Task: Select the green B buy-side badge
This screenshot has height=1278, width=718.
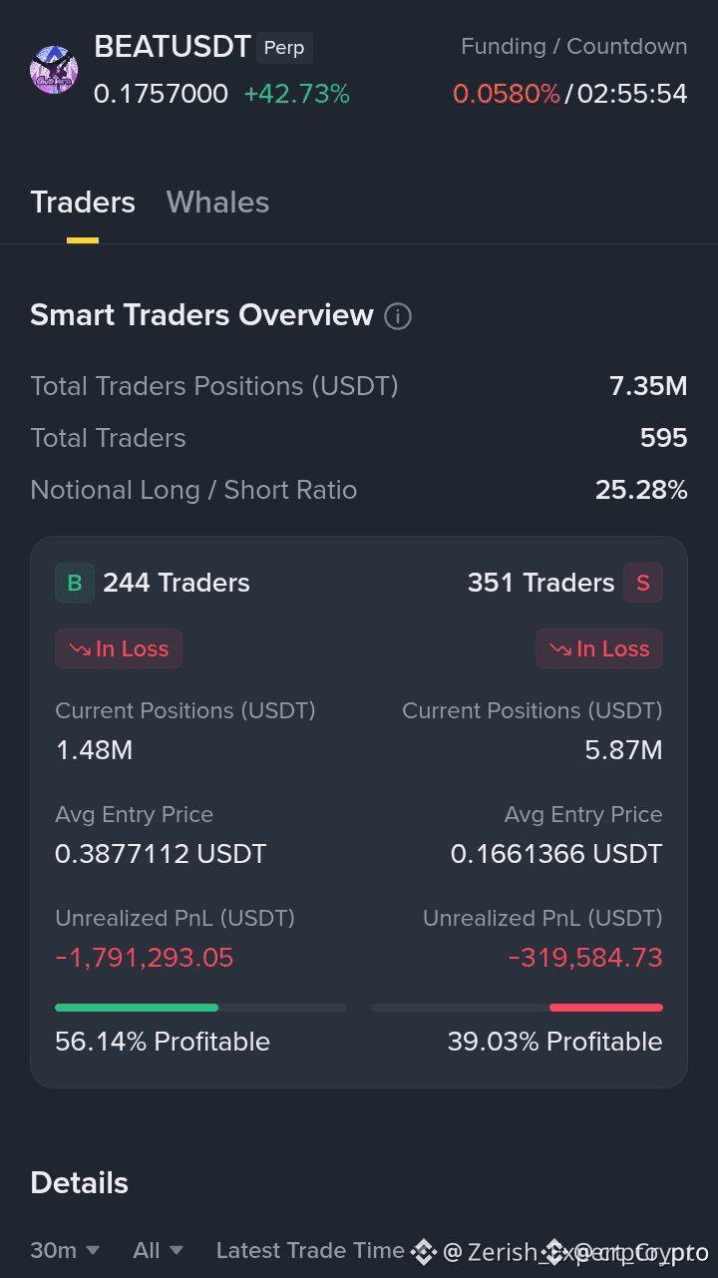Action: point(75,583)
